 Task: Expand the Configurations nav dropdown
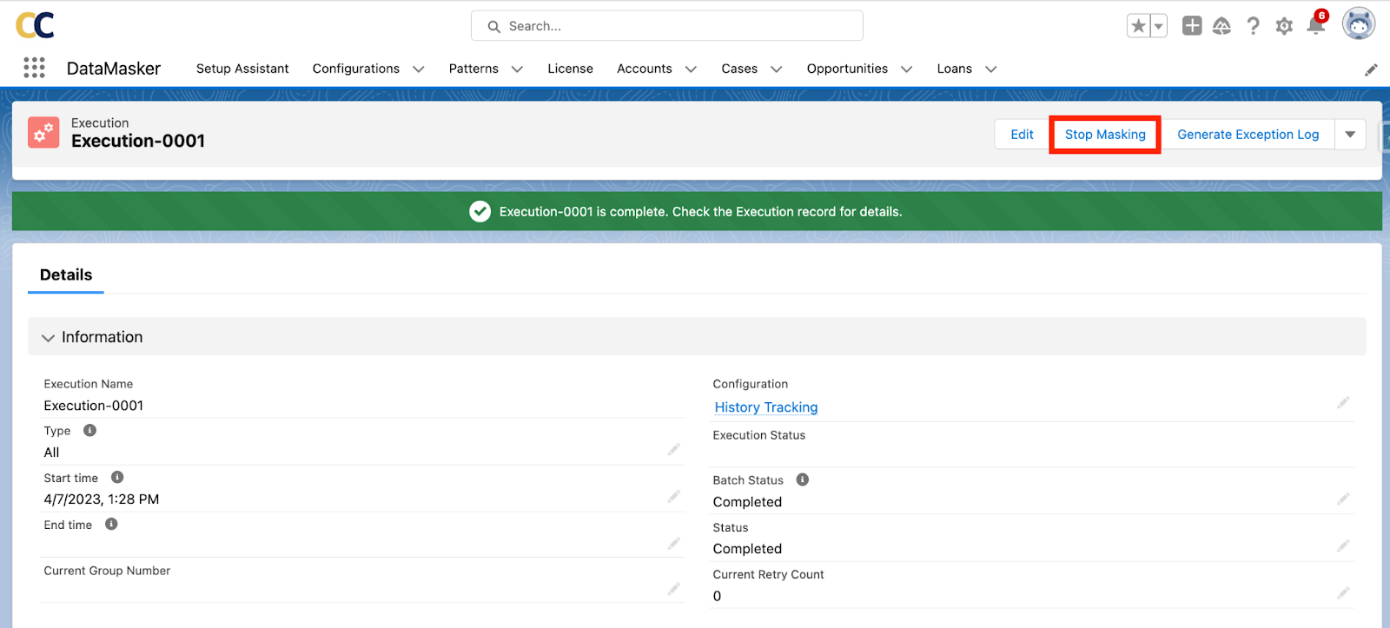click(418, 69)
